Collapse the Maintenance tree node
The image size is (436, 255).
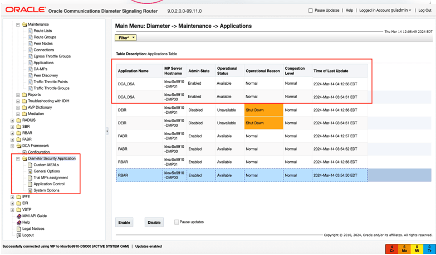pos(18,25)
